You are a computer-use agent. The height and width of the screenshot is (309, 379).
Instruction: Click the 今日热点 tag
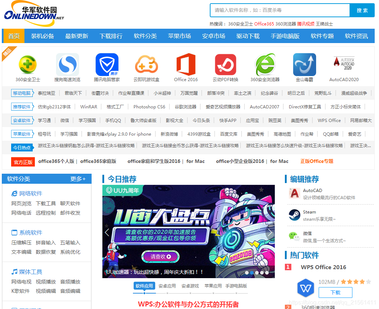point(22,148)
